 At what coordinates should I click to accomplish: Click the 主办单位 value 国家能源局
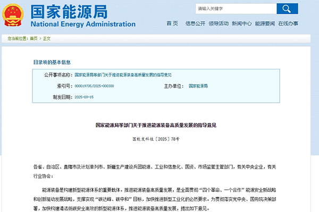[x=198, y=86]
